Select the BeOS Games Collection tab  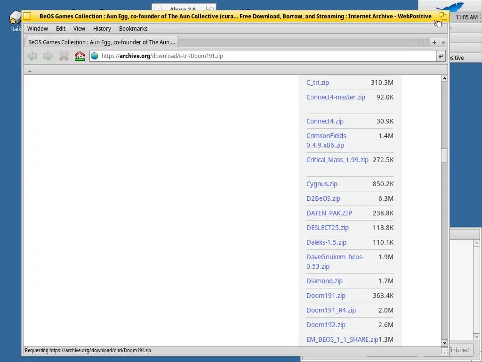102,42
